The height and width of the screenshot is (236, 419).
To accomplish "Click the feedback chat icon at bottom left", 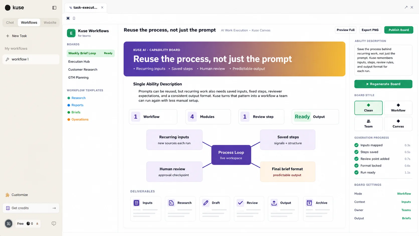I will 54,223.
